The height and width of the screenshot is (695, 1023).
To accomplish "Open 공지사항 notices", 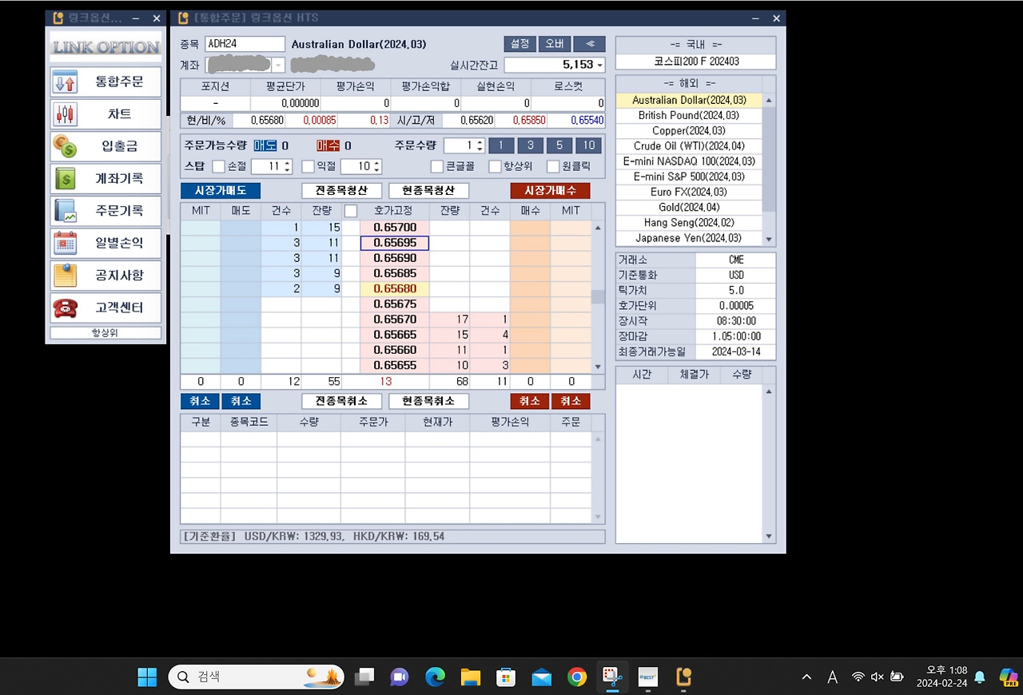I will [x=105, y=276].
